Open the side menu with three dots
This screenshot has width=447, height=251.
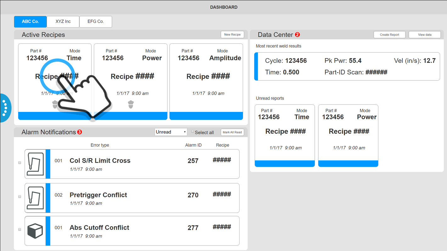5,108
